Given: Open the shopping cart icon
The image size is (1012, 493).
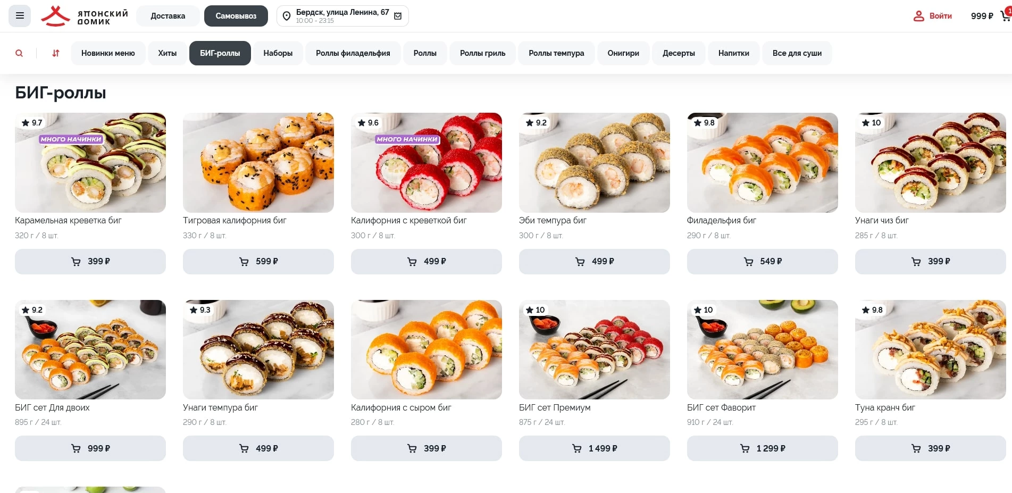Looking at the screenshot, I should [x=1005, y=16].
